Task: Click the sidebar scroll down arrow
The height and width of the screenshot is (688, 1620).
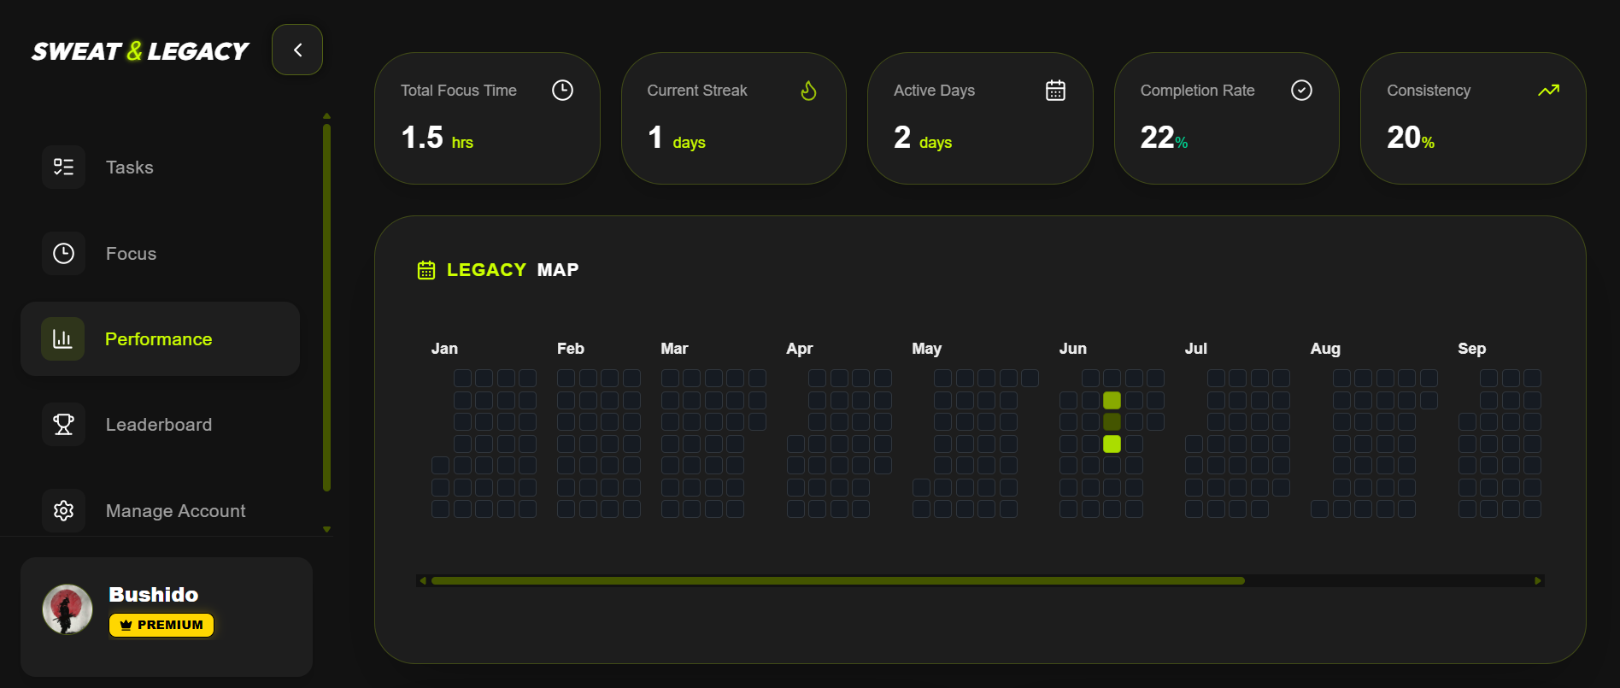Action: pos(326,529)
